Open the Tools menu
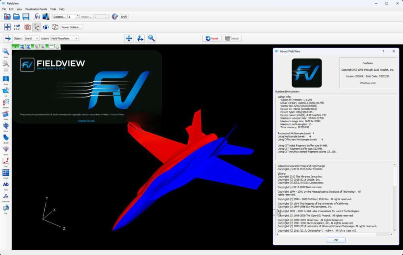 (53, 9)
